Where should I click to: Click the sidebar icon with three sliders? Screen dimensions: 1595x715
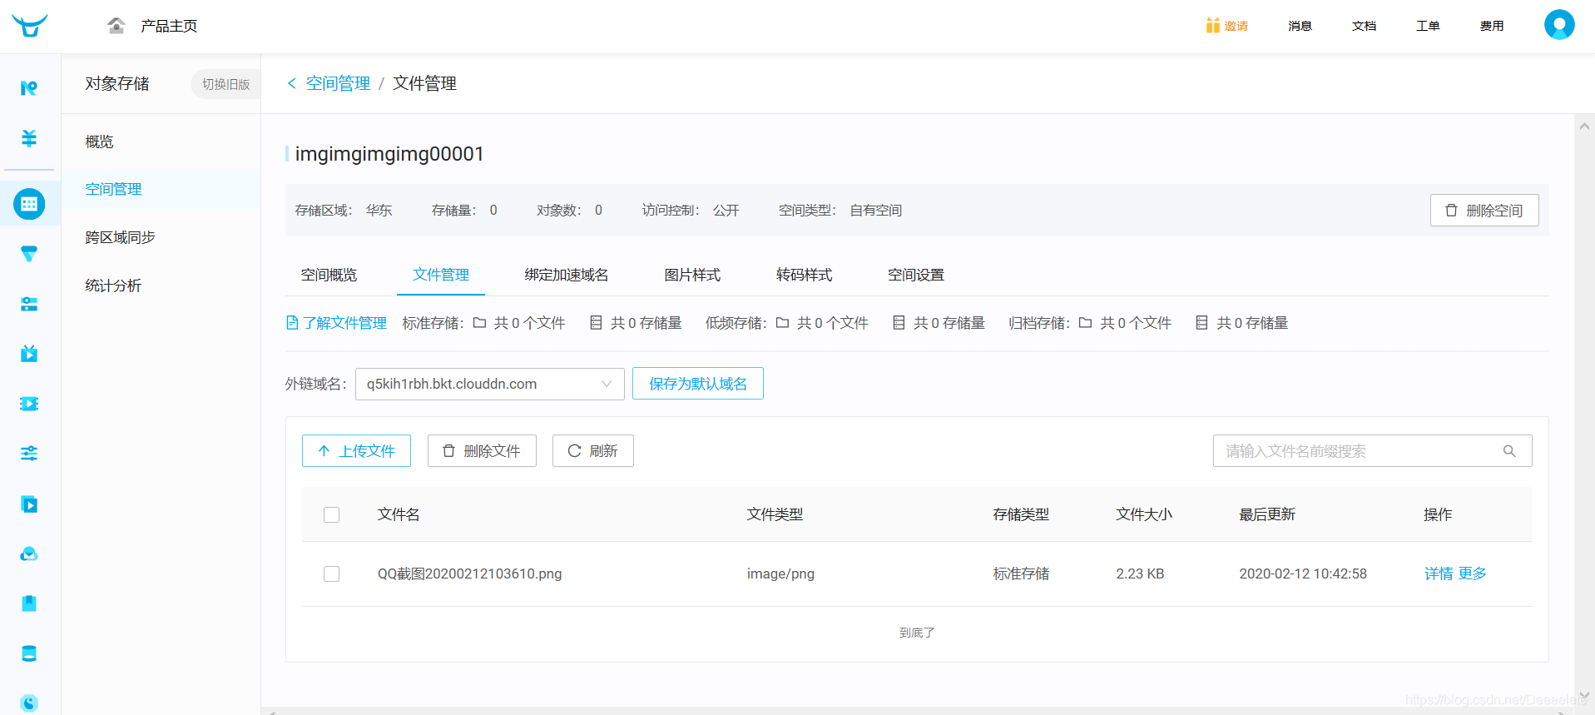(29, 454)
